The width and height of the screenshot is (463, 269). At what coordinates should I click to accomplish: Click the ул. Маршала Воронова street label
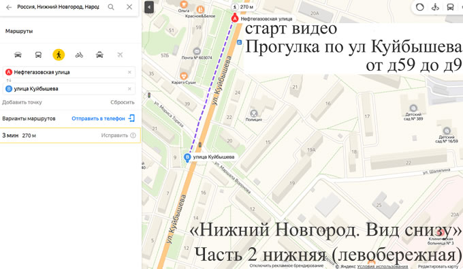coord(233,177)
